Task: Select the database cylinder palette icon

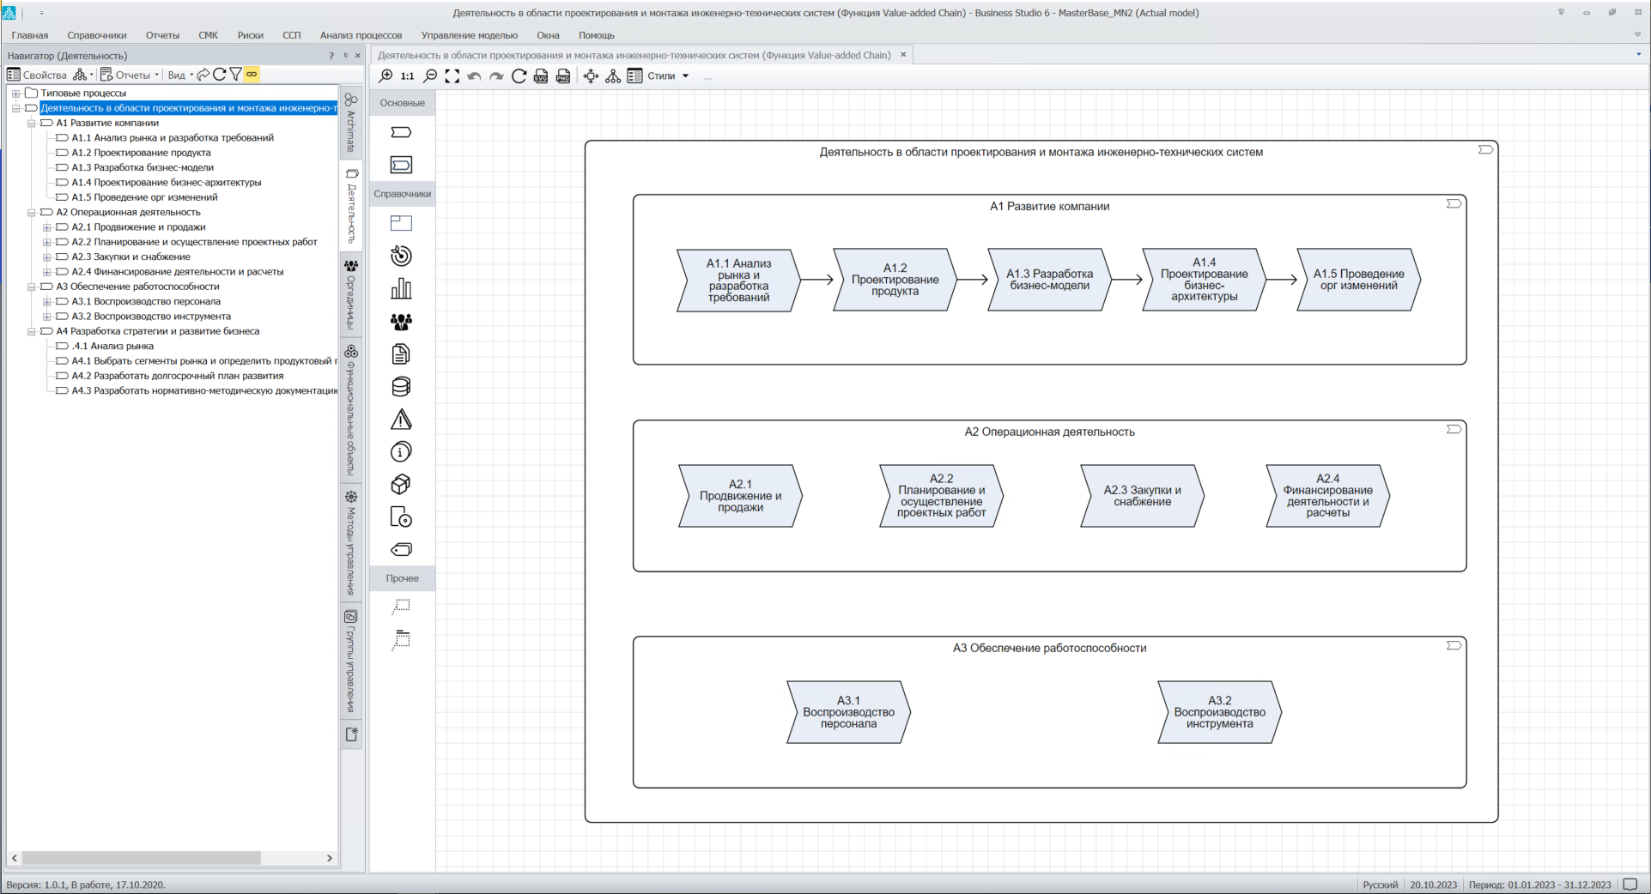Action: click(x=401, y=387)
